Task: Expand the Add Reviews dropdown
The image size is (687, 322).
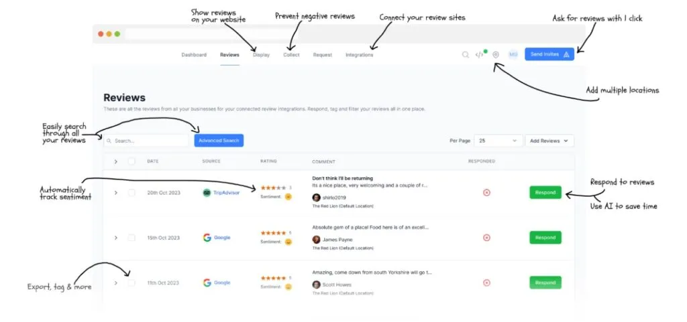Action: [x=549, y=141]
